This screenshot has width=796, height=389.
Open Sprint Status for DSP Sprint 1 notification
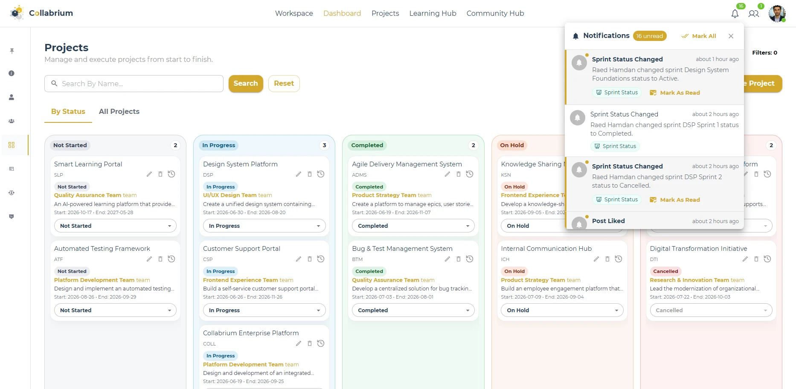pos(615,146)
